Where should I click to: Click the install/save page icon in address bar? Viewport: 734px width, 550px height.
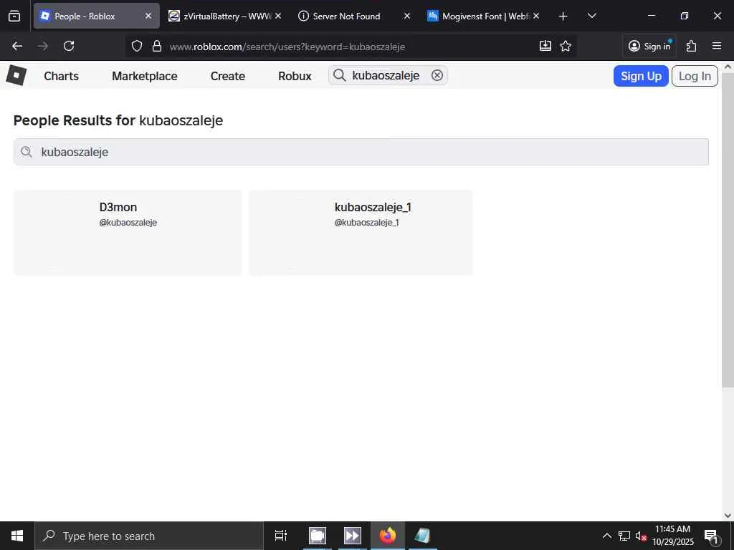pyautogui.click(x=545, y=46)
